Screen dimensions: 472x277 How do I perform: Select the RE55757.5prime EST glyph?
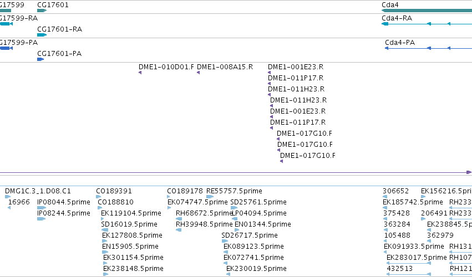coord(210,197)
